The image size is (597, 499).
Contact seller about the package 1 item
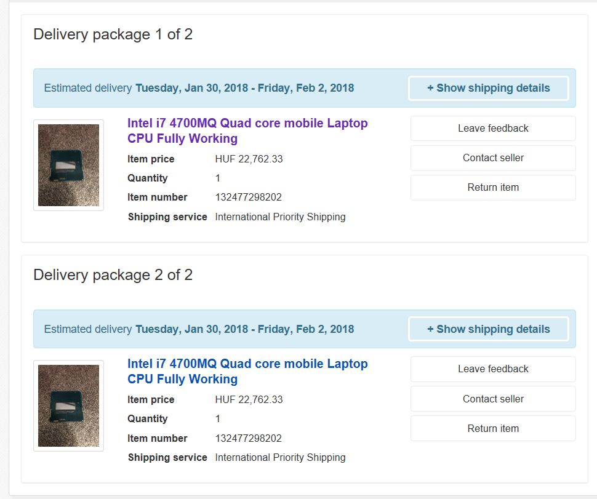493,158
